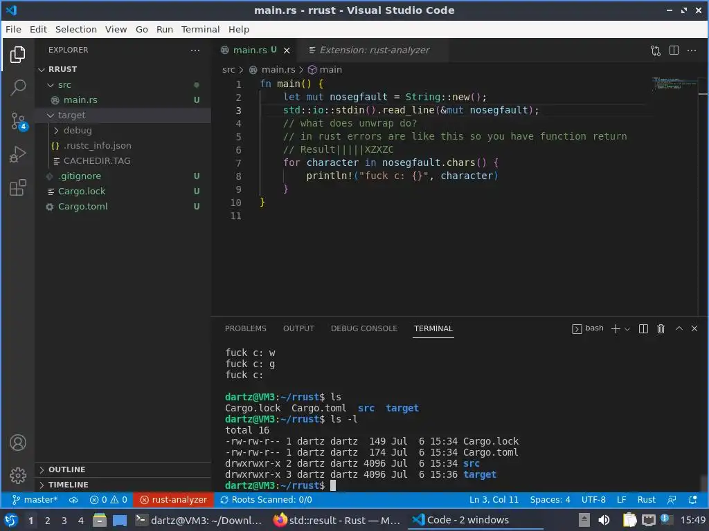Open Explorer views and more actions ellipsis
Image resolution: width=709 pixels, height=531 pixels.
(195, 50)
